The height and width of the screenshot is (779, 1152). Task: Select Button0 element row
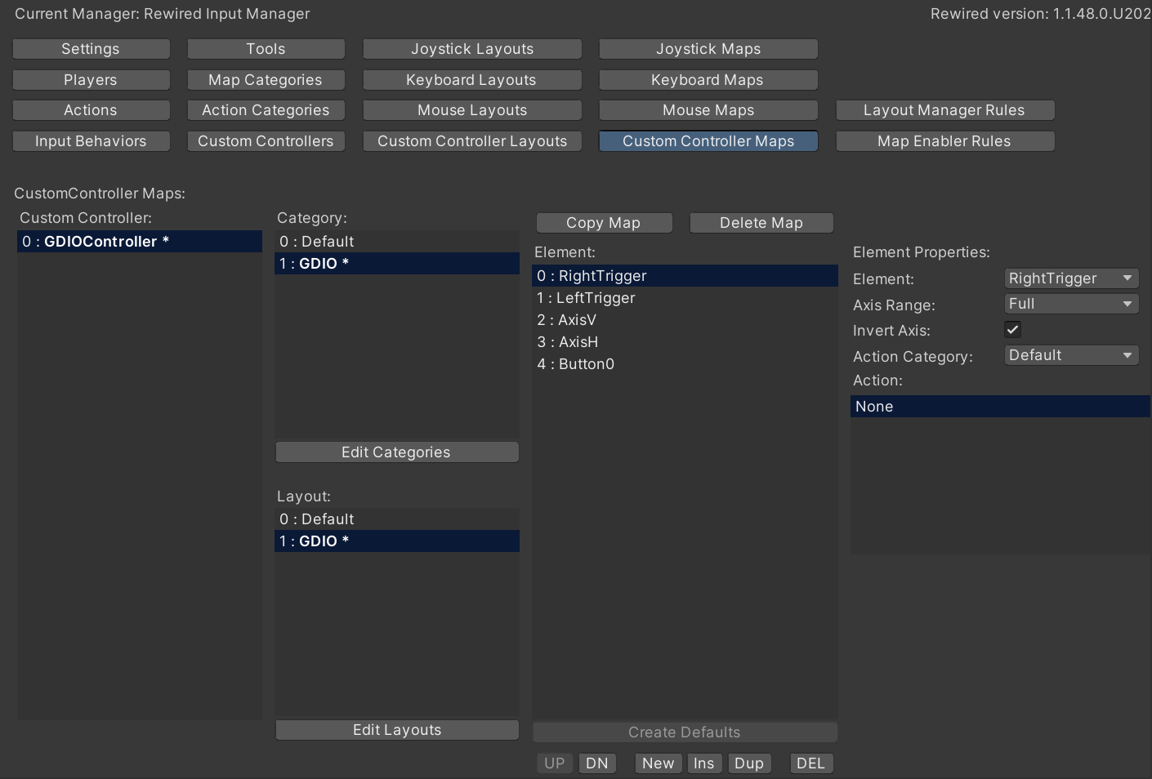(685, 364)
